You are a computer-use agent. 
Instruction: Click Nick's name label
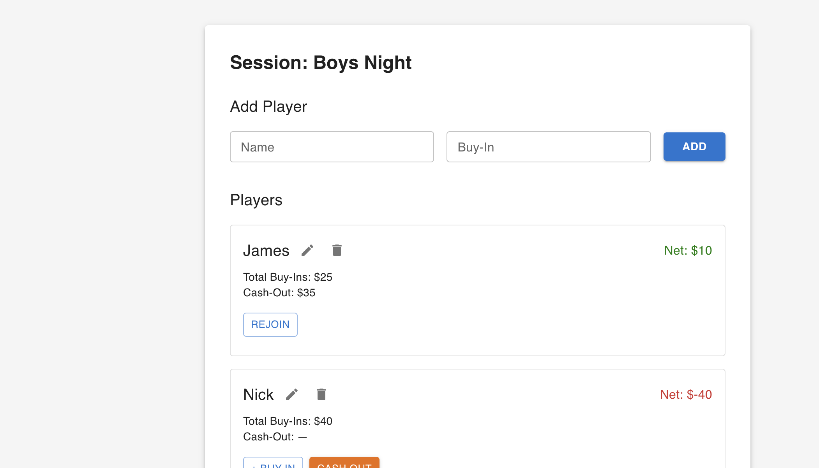click(258, 395)
